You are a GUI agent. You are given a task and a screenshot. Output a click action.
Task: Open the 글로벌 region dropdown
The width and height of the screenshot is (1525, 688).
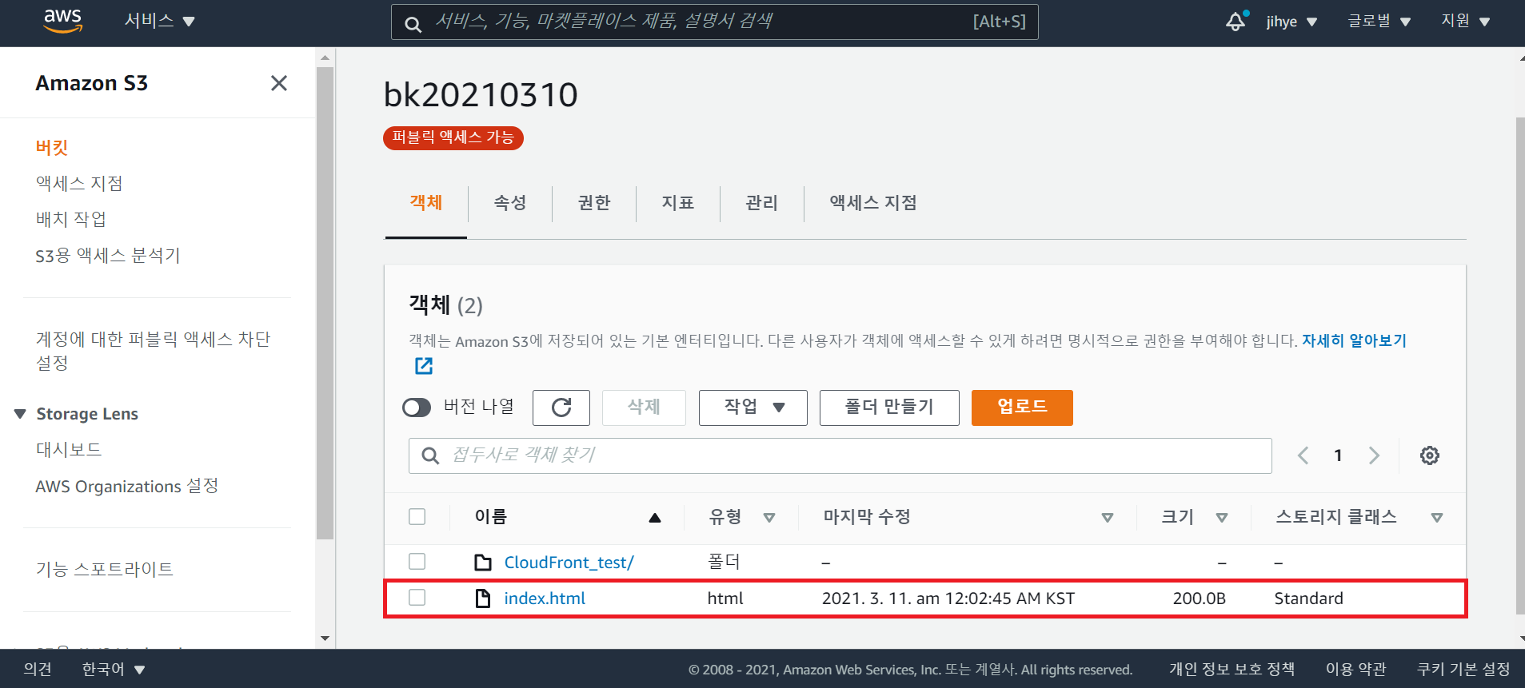pos(1379,21)
